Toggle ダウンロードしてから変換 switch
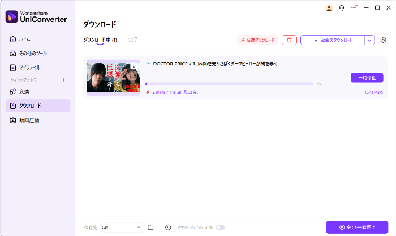This screenshot has height=236, width=396. click(220, 228)
